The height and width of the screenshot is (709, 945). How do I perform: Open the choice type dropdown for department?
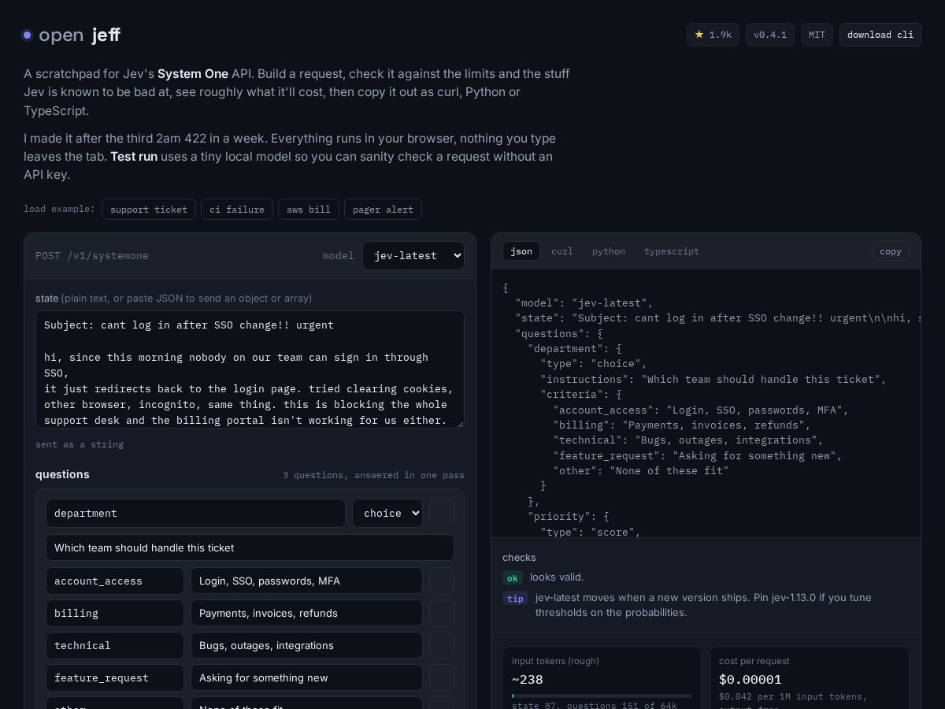click(387, 513)
